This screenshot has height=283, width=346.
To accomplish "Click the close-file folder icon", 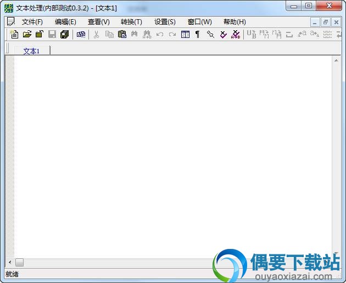I will coord(40,35).
